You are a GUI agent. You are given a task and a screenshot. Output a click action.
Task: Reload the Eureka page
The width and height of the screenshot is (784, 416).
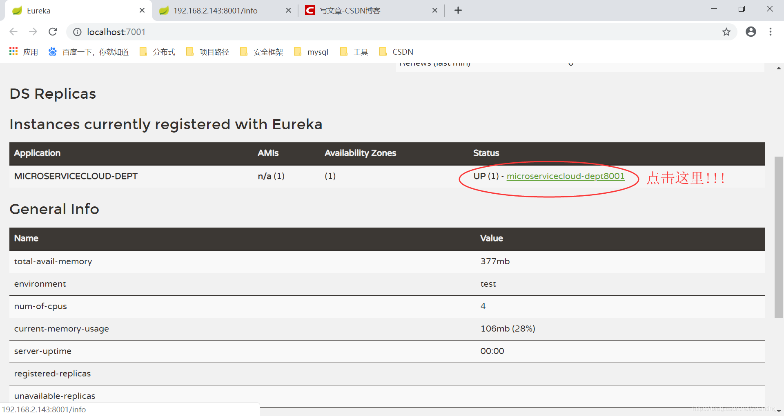[x=53, y=32]
